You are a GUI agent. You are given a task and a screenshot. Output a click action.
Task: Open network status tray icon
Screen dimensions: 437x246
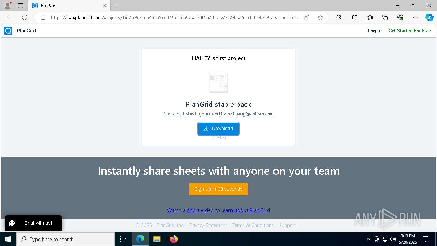385,239
